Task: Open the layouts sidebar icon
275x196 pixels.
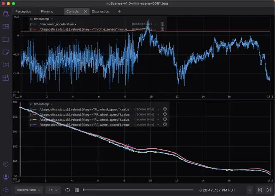Action: pos(6,27)
